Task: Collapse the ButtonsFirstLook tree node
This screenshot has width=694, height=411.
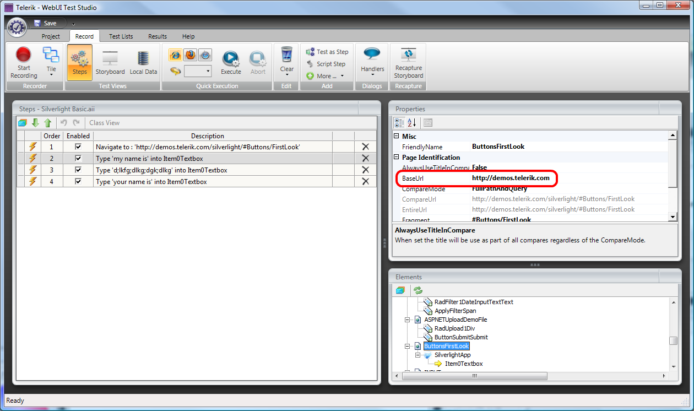Action: (x=408, y=346)
